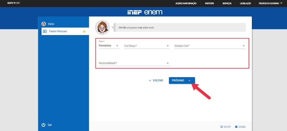This screenshot has width=287, height=131.
Task: Open the Sexo dropdown showing Feminino
Action: [x=109, y=46]
